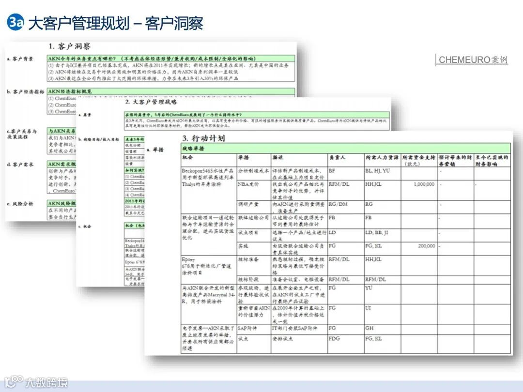Screen dimensions: 523x392
Task: Click the e. 风险分析 section label
Action: click(x=20, y=204)
